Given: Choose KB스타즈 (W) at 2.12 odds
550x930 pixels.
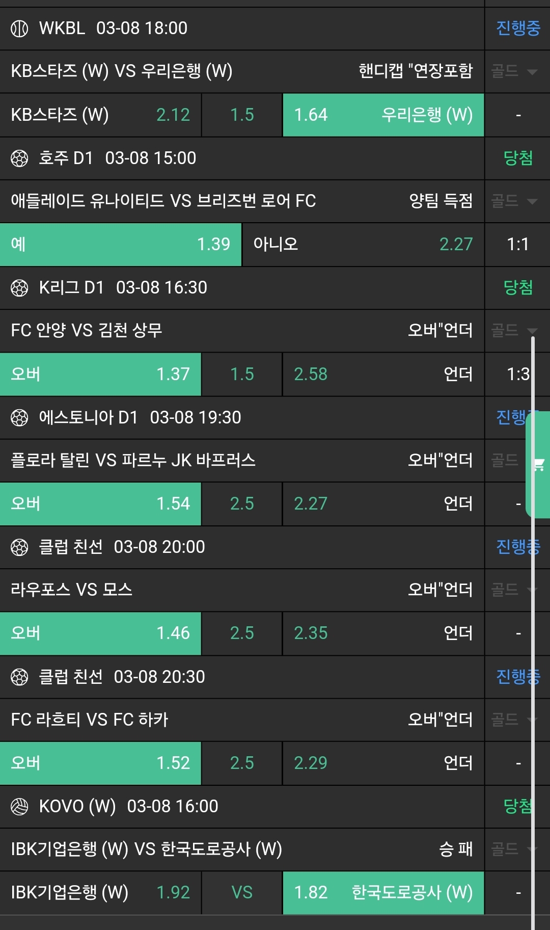Looking at the screenshot, I should (100, 115).
